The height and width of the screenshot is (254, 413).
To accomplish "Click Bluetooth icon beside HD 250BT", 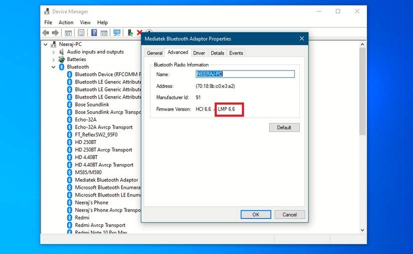I will pos(70,142).
